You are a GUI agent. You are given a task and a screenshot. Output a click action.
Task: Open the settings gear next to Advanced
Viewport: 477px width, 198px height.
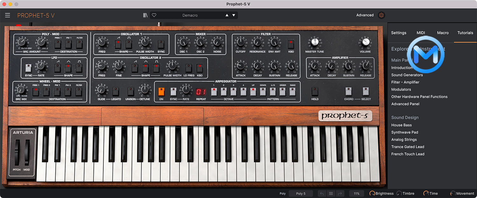(381, 15)
